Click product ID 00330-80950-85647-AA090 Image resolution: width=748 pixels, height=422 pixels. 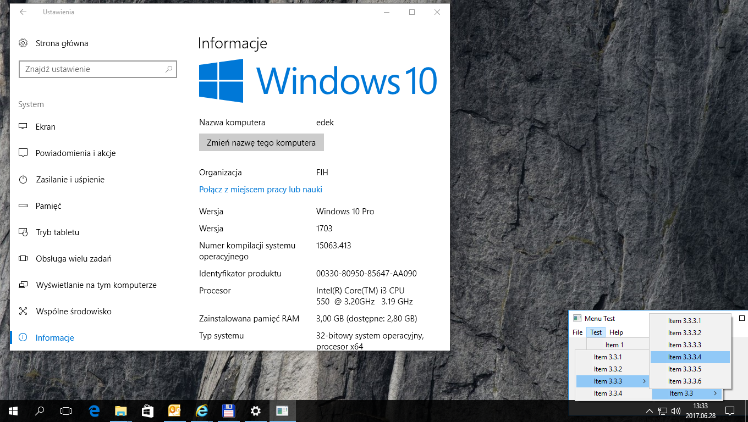[366, 274]
